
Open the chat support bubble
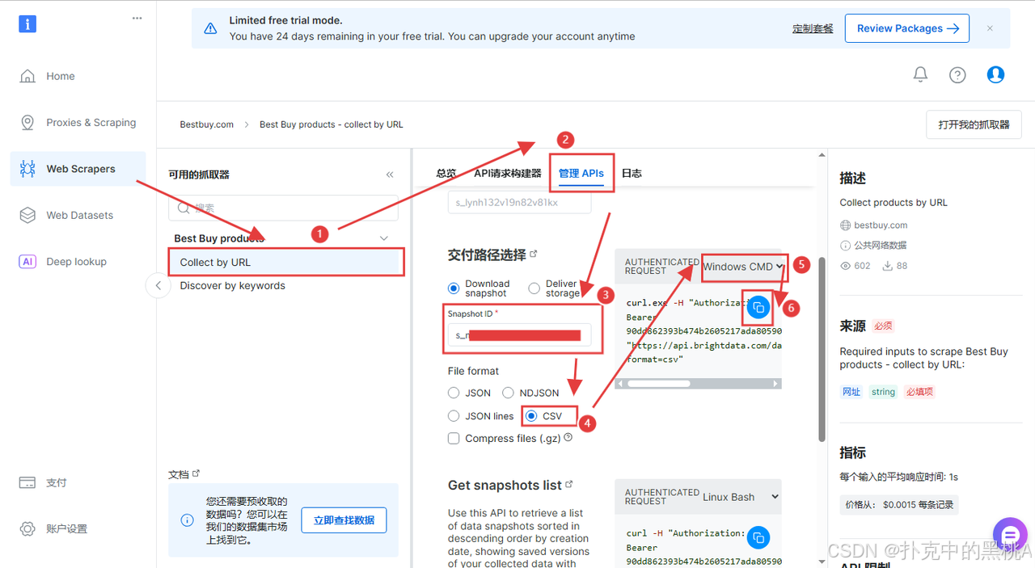(1010, 535)
